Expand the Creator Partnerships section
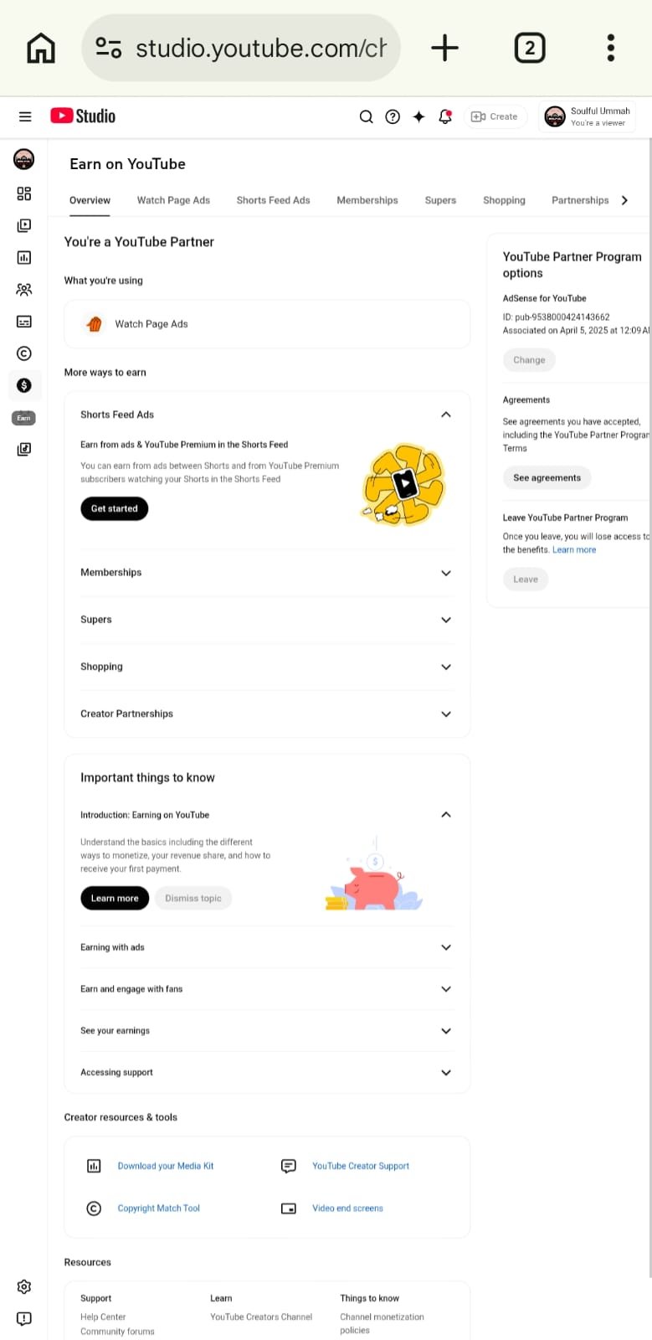 pos(446,714)
